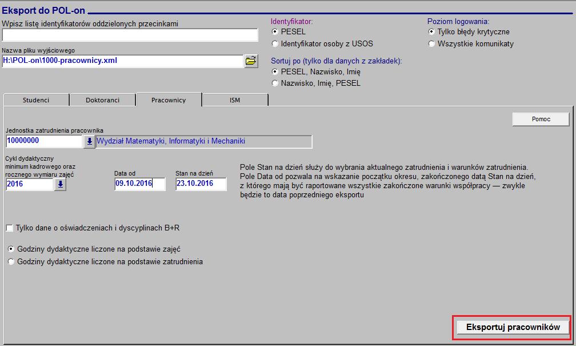
Task: Choose Identyfikator osoby z USOS option
Action: [275, 44]
